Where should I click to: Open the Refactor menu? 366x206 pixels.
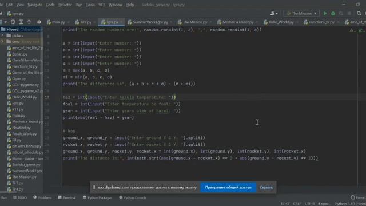click(x=65, y=5)
